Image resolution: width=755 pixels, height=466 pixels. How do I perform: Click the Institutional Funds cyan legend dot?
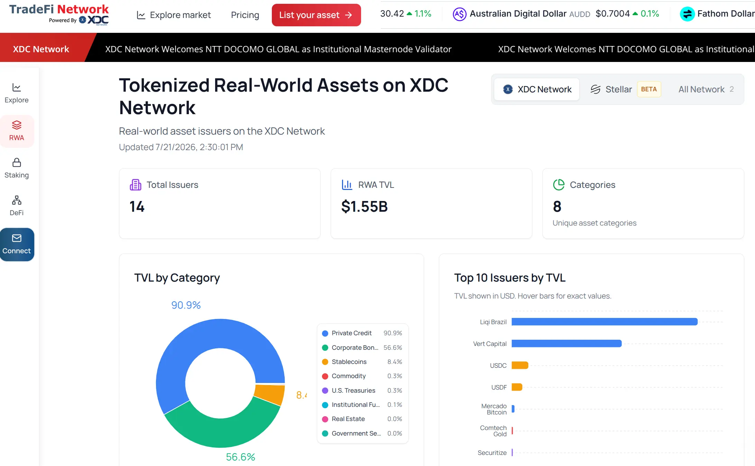pos(325,405)
